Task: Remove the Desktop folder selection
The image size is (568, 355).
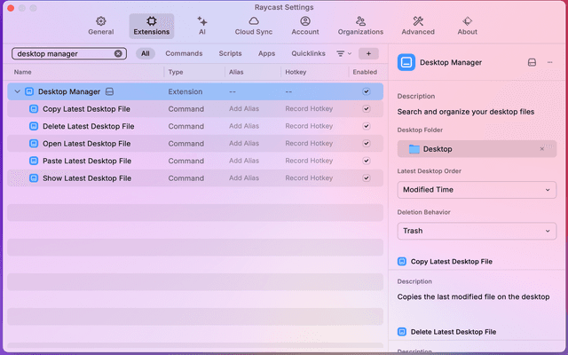Action: pyautogui.click(x=542, y=149)
